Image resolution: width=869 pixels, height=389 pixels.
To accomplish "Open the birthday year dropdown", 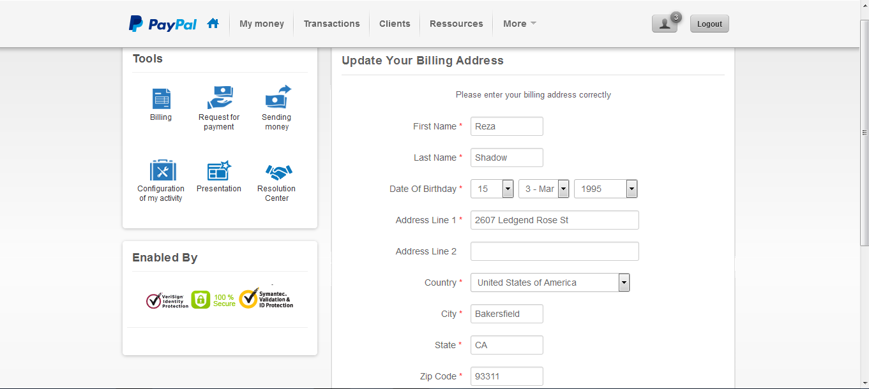I will coord(606,189).
